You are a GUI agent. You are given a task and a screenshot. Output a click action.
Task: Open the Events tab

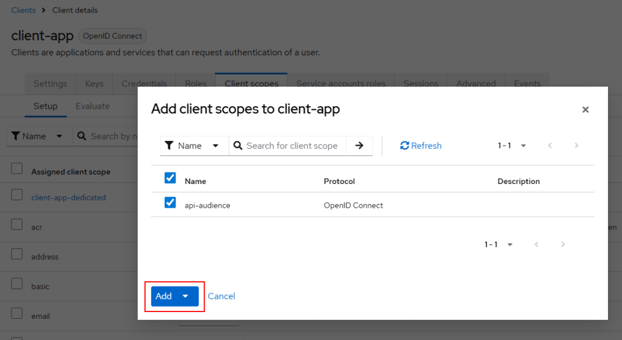pos(527,84)
